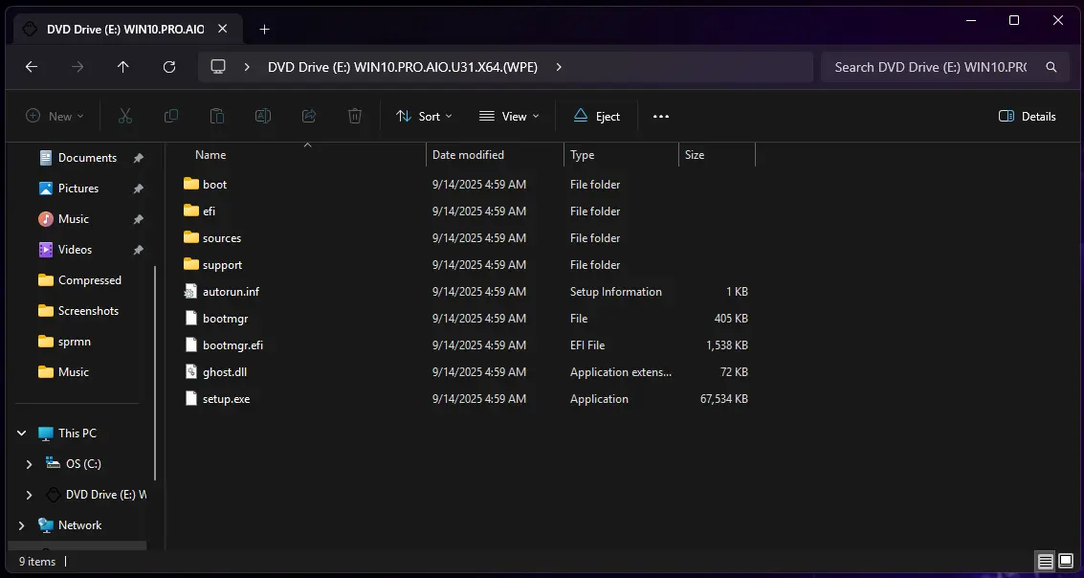Navigate up one folder level
The height and width of the screenshot is (578, 1084).
click(123, 67)
